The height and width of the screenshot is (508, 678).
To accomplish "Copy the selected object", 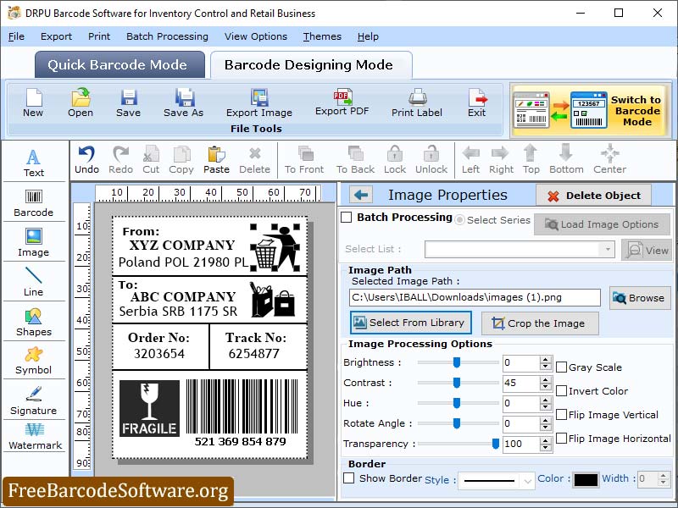I will point(181,160).
